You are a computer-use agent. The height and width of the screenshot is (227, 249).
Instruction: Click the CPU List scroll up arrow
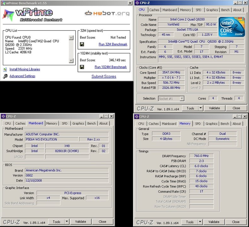coord(71,38)
